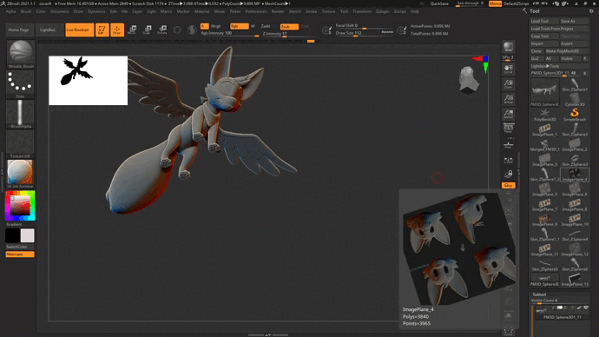Click the Zoom magnifier icon in the right shelf

pos(508,84)
